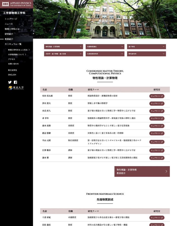
Task: Click the 卓越教授 role cell
Action: [x=72, y=217]
